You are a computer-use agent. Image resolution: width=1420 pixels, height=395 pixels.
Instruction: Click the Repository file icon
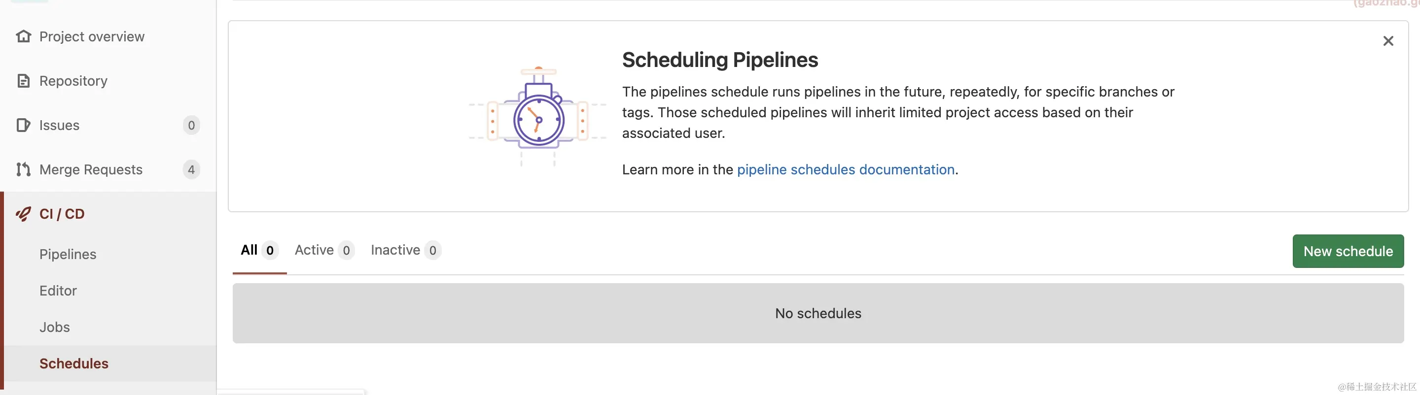pyautogui.click(x=23, y=81)
